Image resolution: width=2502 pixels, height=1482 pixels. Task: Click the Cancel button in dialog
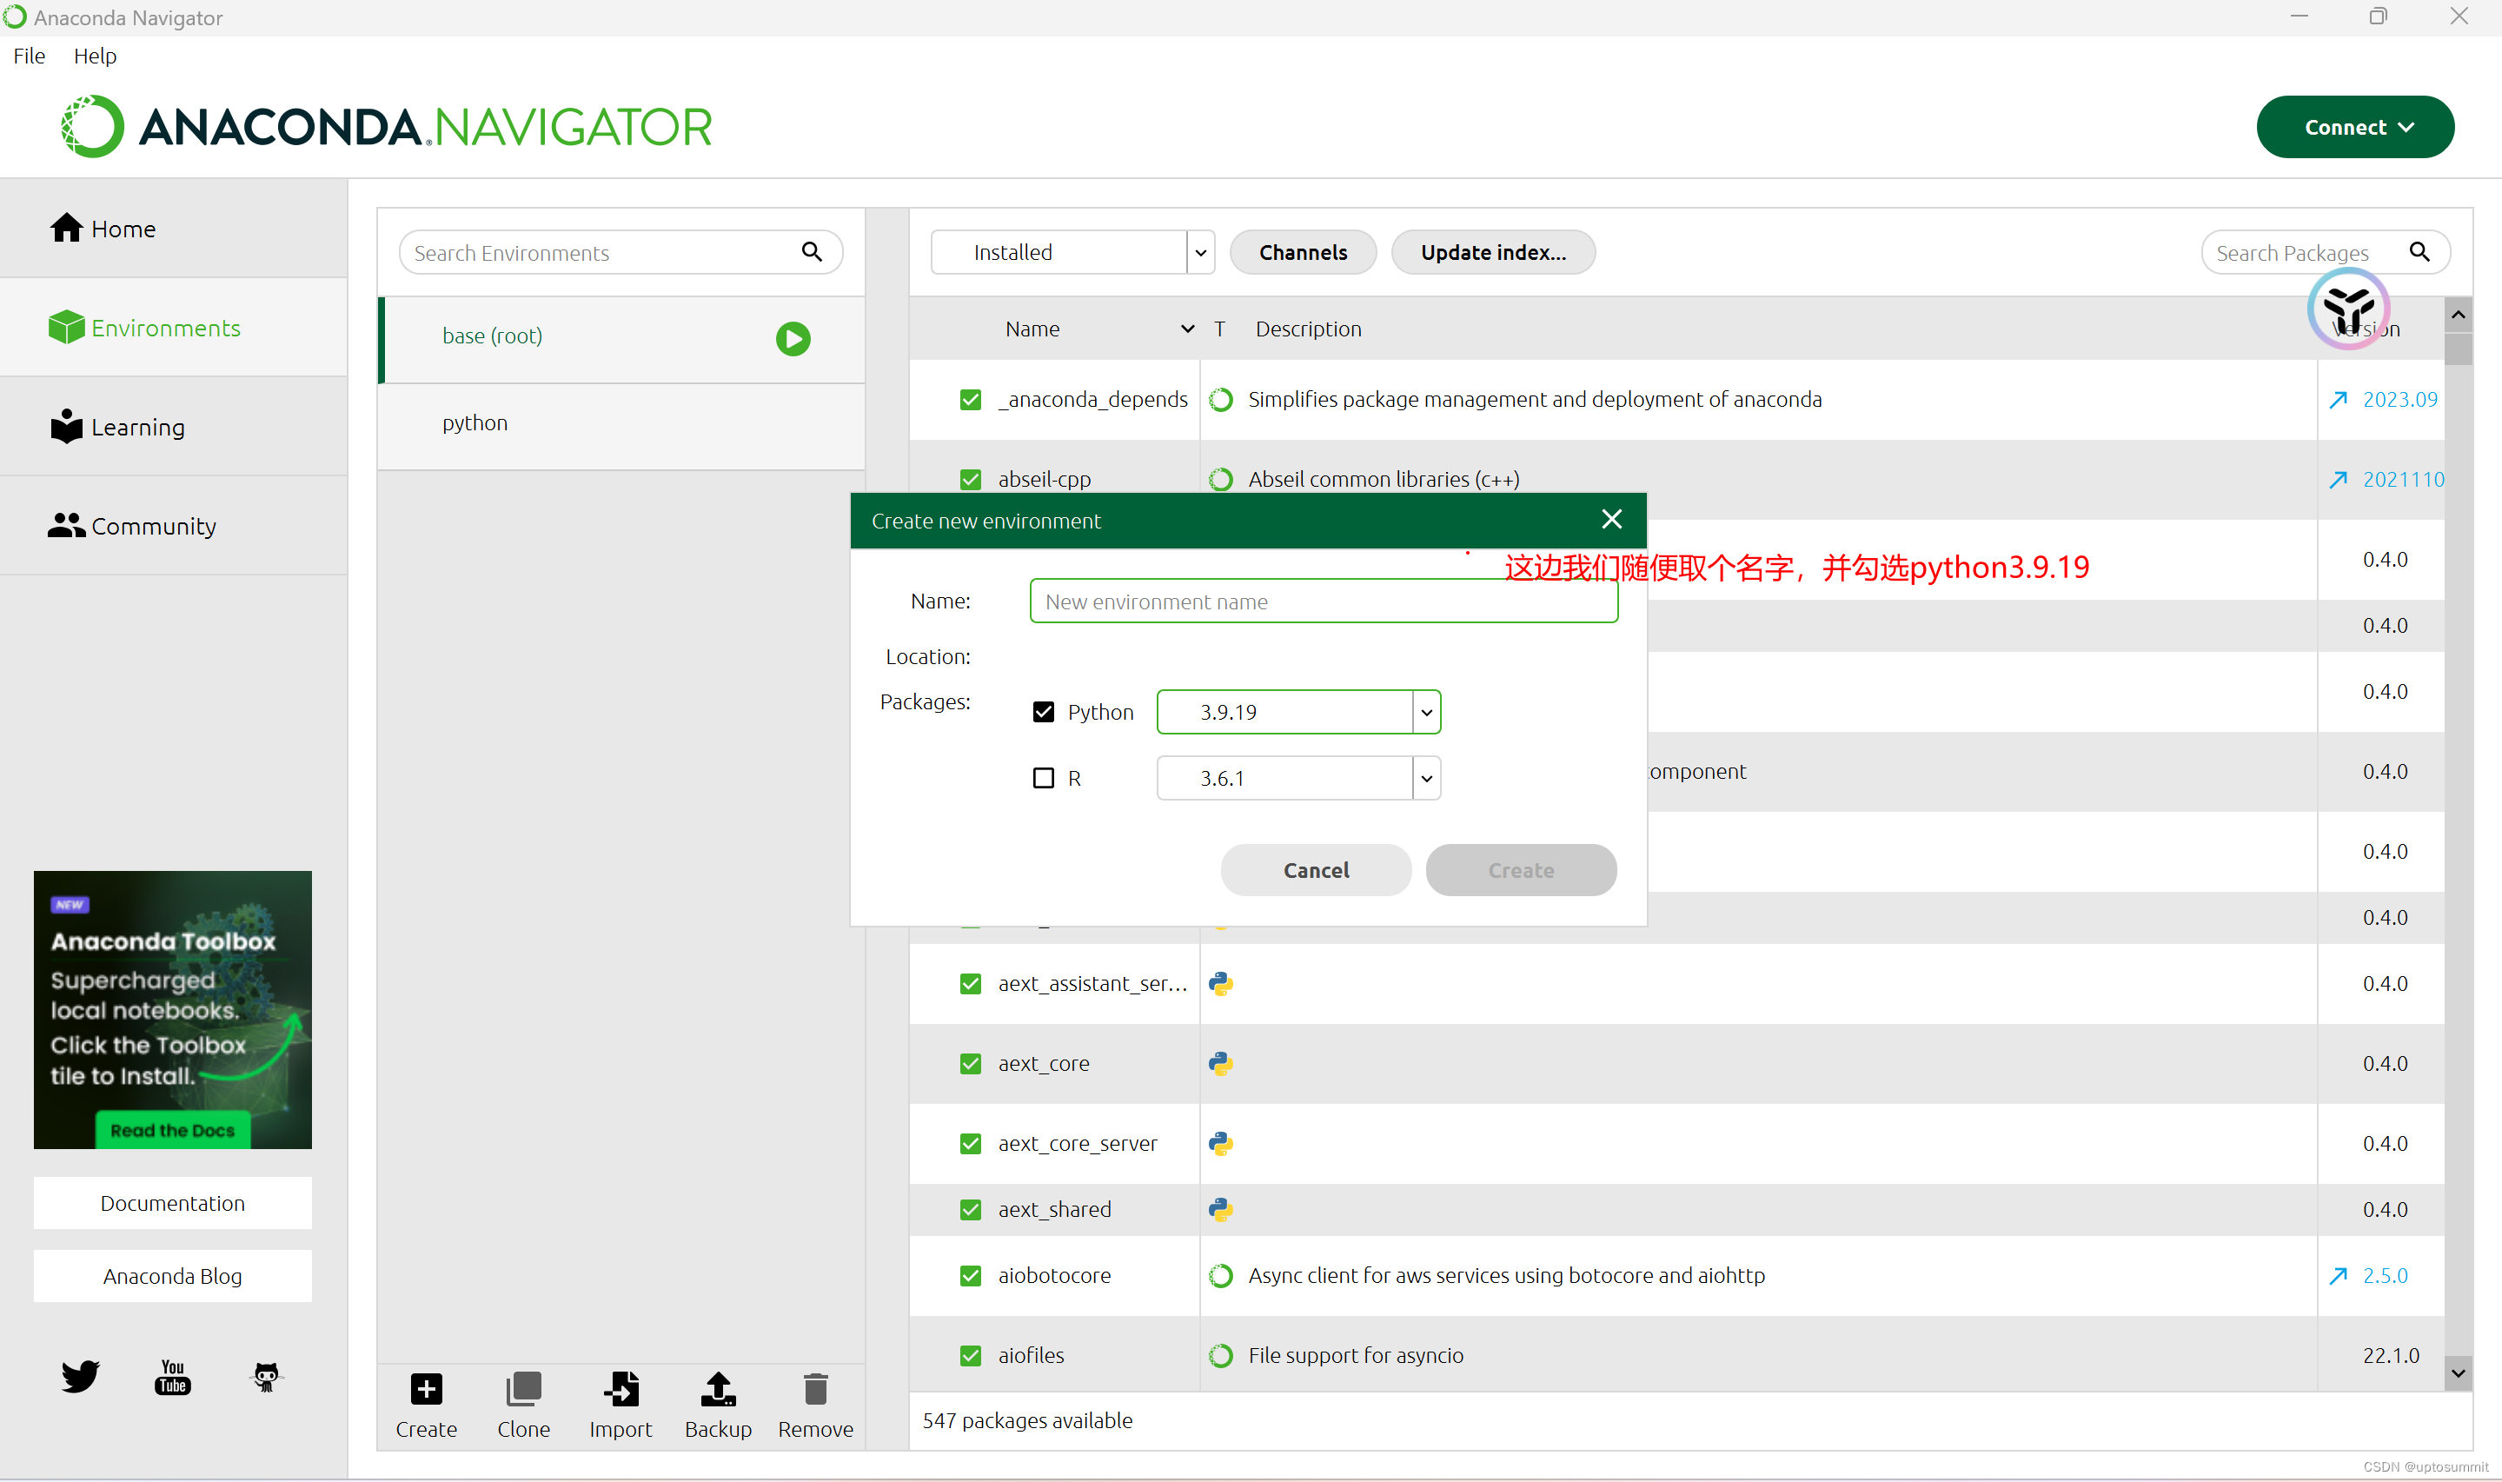(x=1315, y=870)
